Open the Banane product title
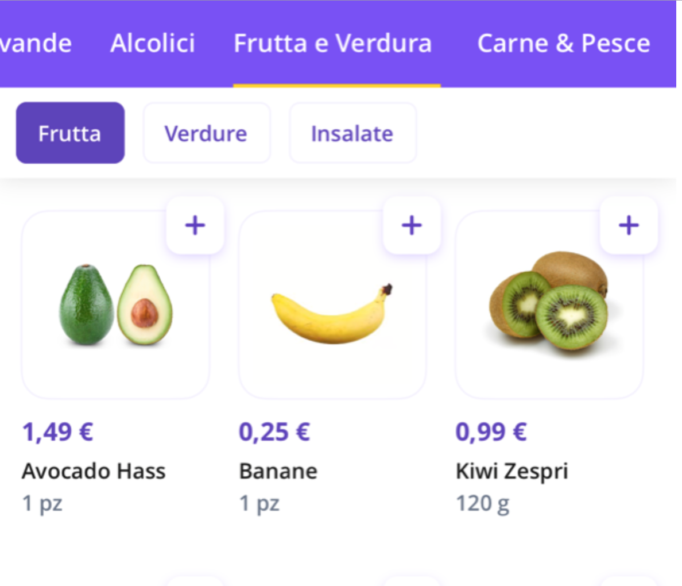 coord(278,471)
